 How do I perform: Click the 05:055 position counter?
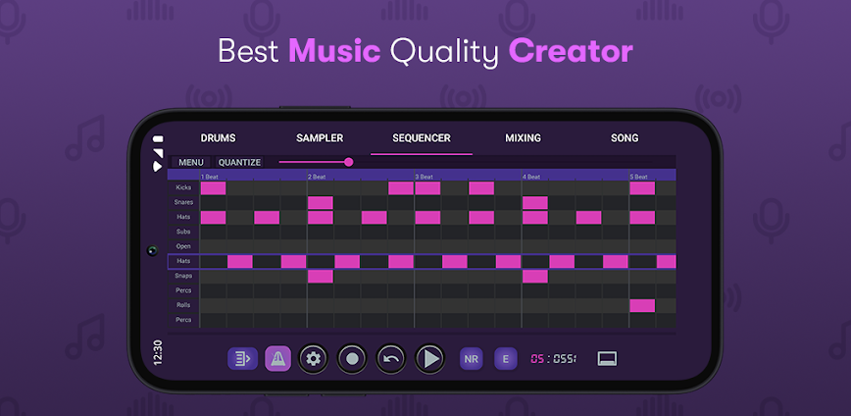[x=553, y=359]
